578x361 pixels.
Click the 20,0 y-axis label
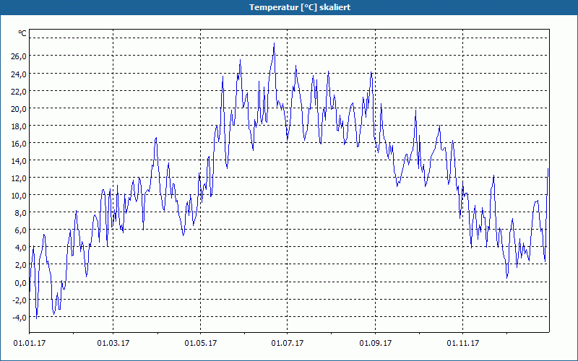point(19,109)
